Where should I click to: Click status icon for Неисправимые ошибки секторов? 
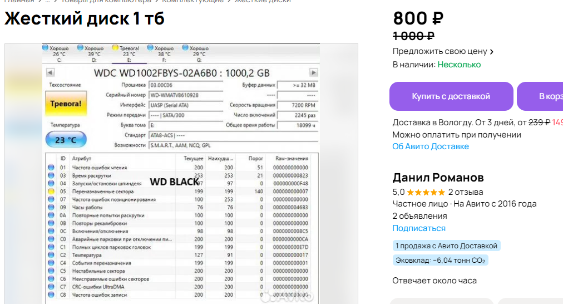[x=51, y=278]
